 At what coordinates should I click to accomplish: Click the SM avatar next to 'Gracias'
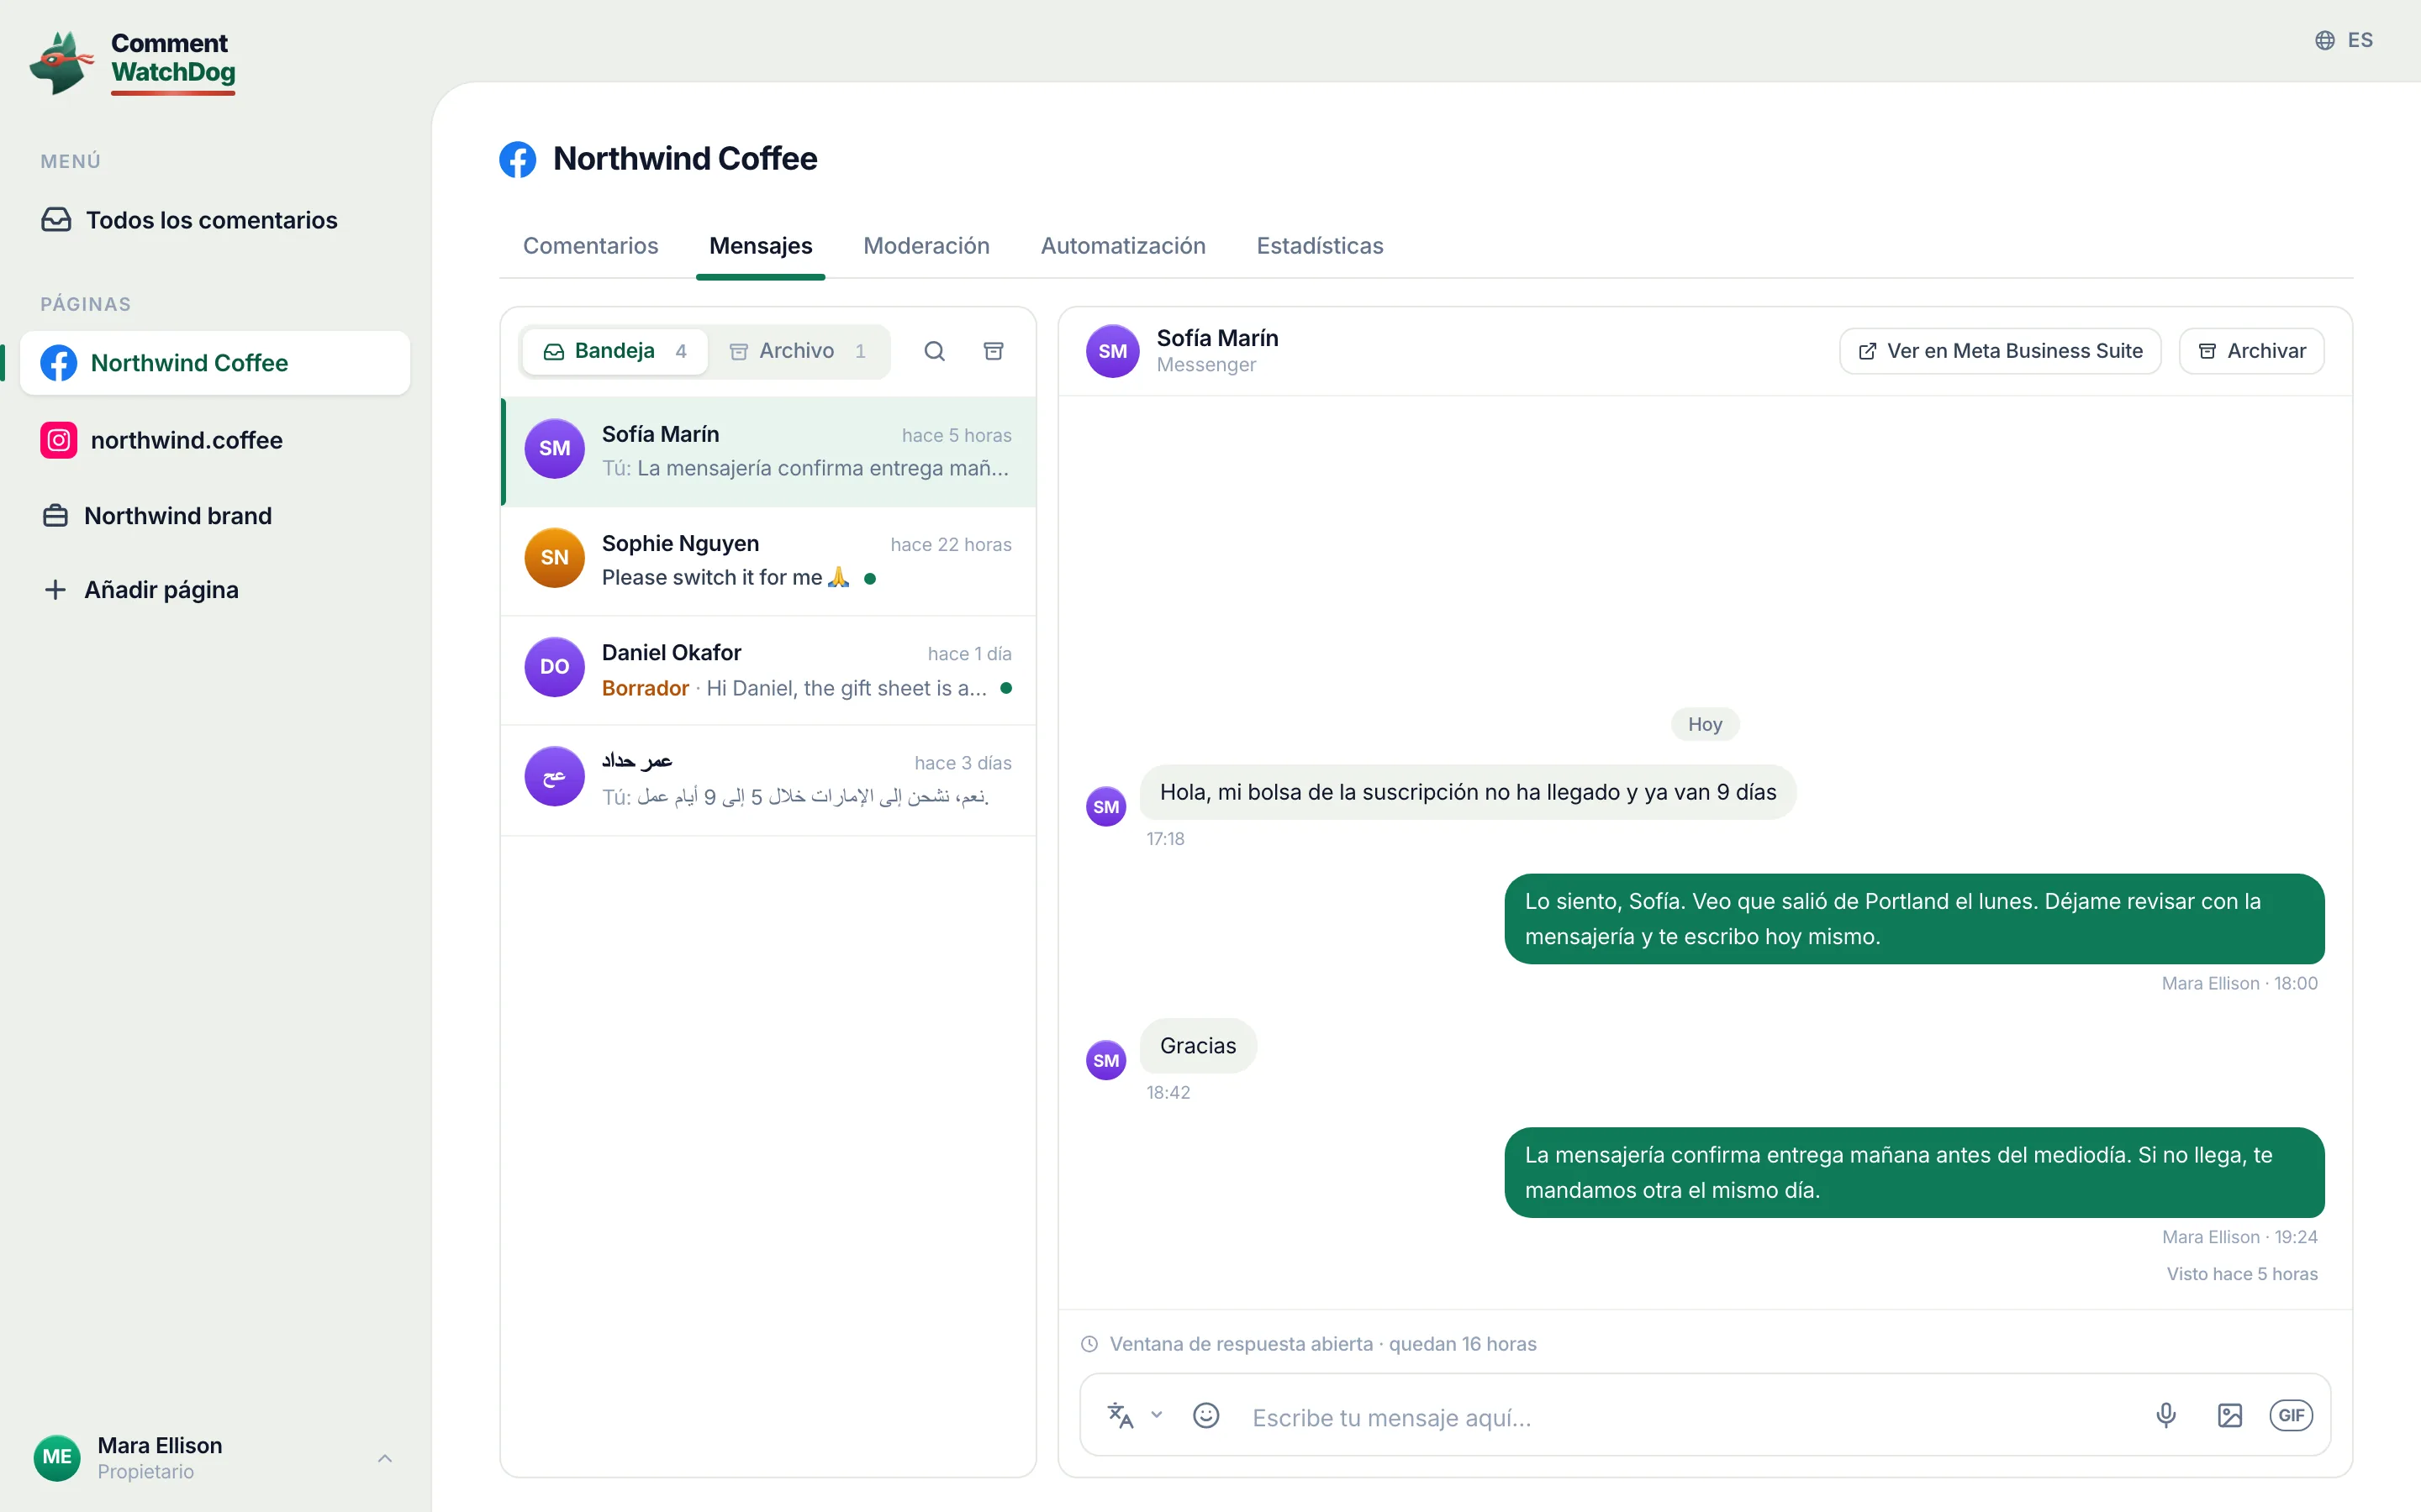tap(1105, 1060)
